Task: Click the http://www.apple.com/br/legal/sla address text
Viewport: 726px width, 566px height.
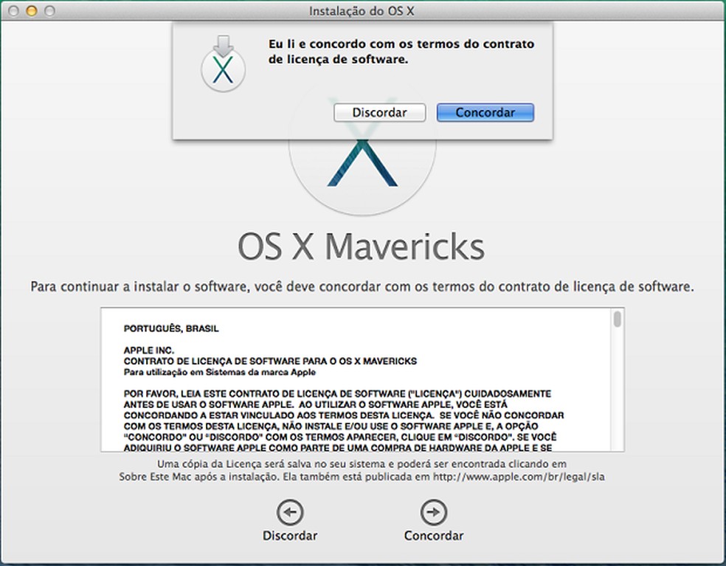Action: [x=519, y=477]
